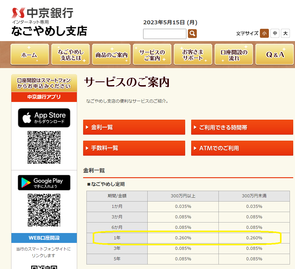Viewport: 295px width, 269px height.
Task: Click the 3年 row label
Action: (x=117, y=249)
